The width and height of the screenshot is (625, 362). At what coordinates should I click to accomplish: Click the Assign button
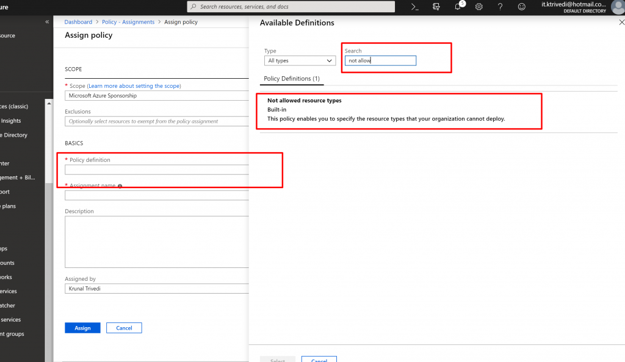82,328
